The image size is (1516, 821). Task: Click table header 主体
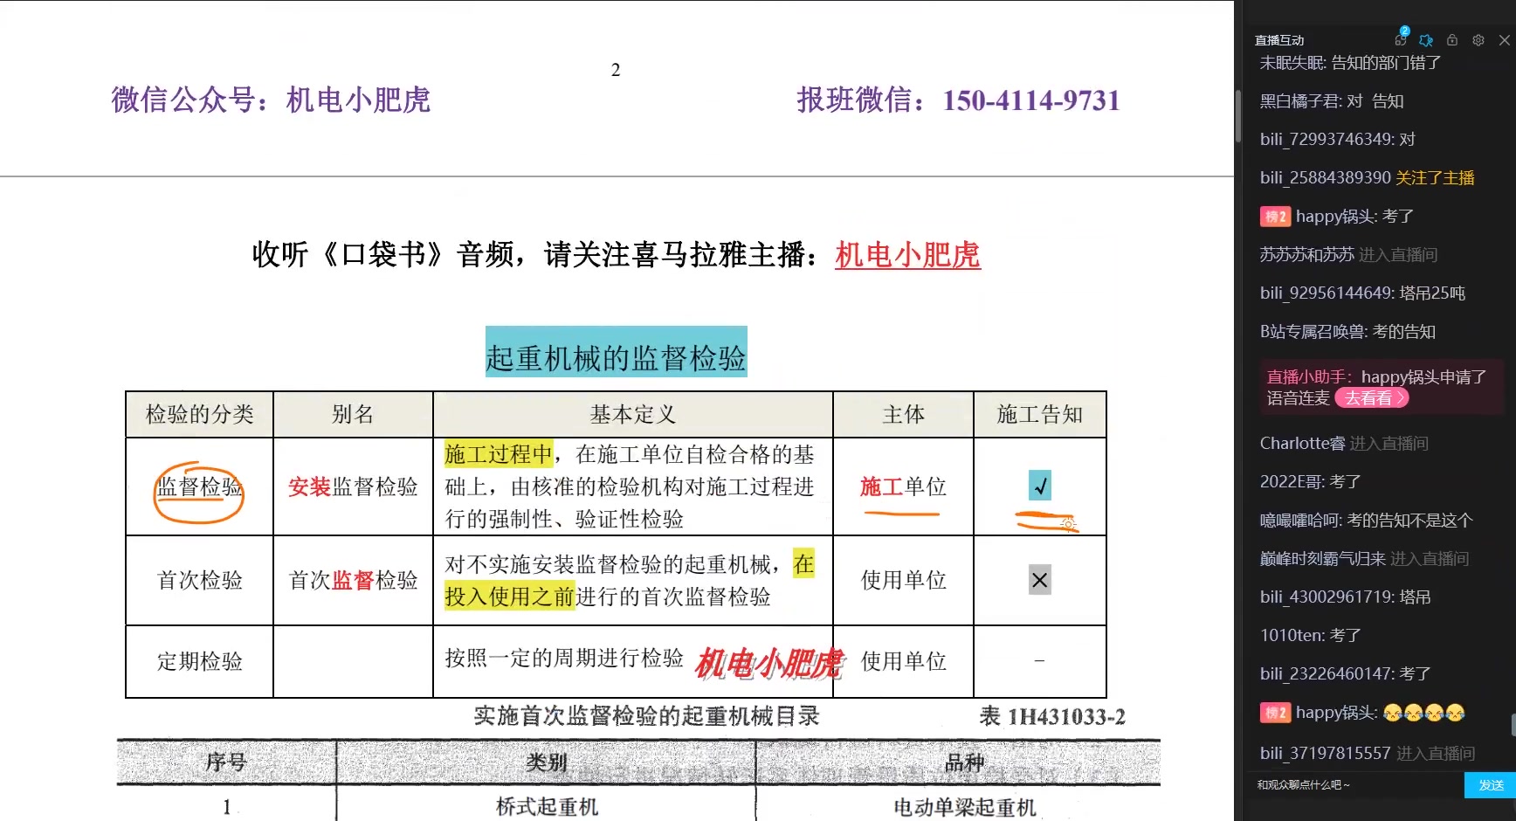(x=903, y=414)
